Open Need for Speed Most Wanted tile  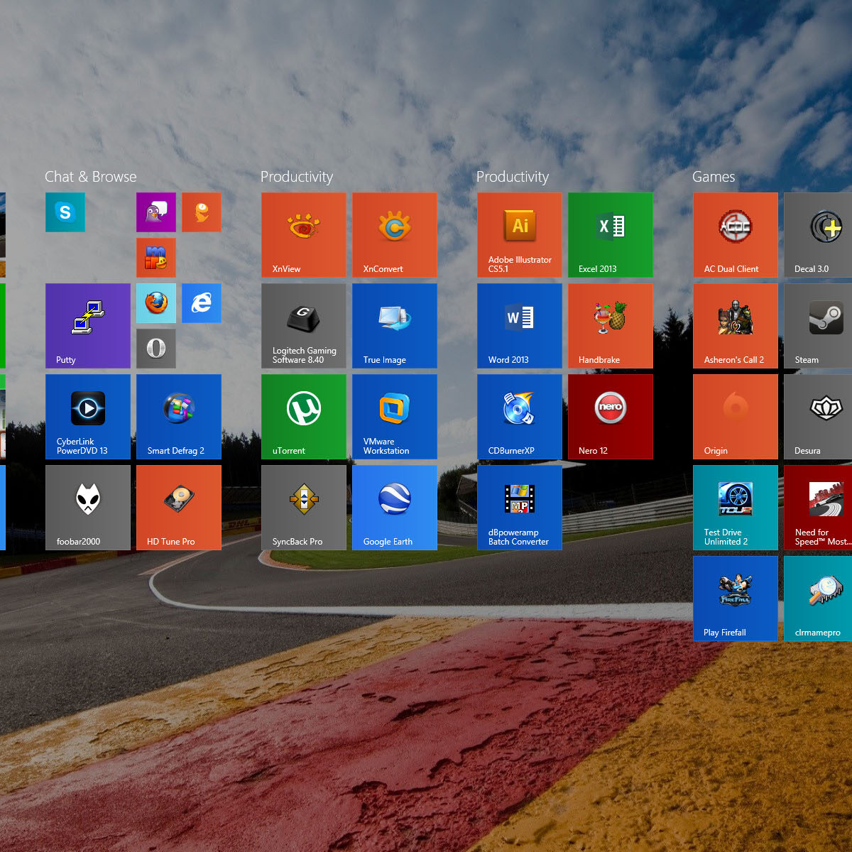[x=818, y=508]
